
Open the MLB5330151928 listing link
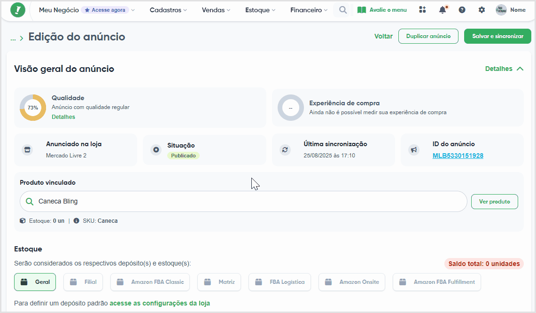(458, 156)
